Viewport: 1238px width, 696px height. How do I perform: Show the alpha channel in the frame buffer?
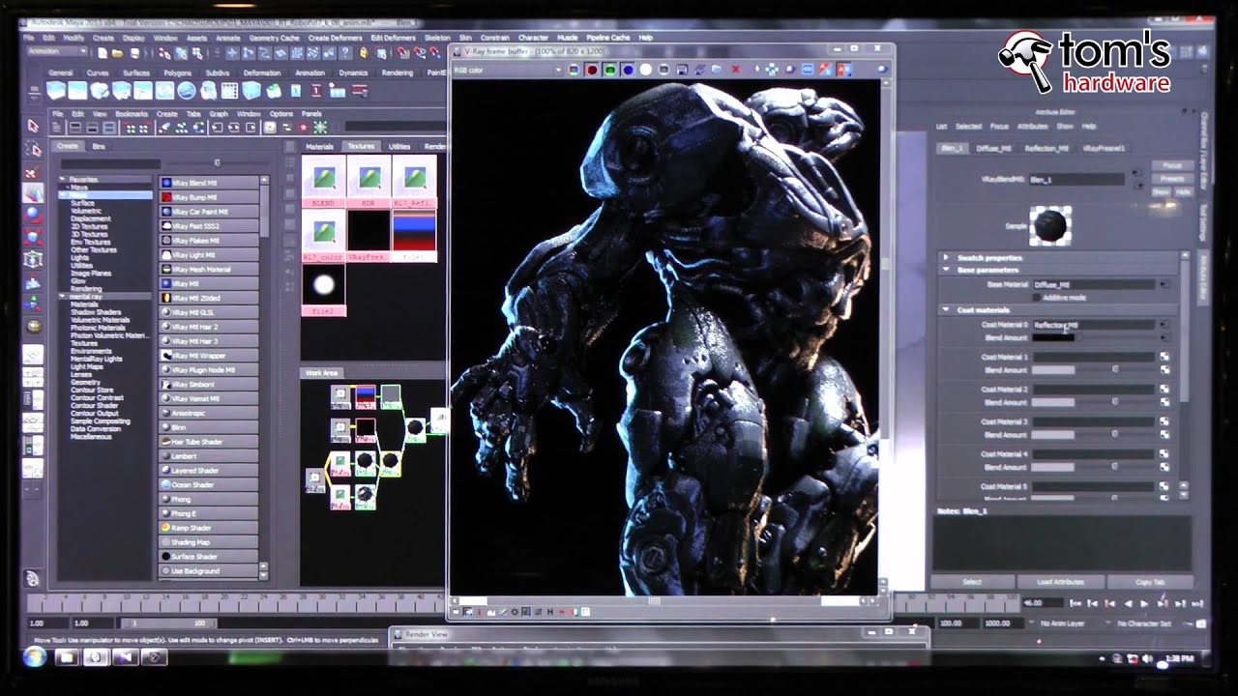pos(646,70)
